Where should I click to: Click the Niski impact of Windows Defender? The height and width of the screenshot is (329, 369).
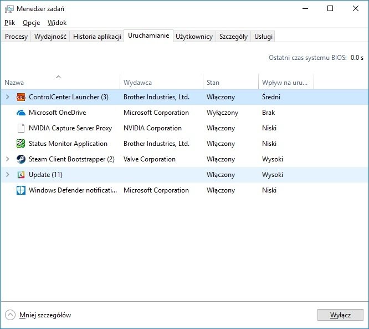[269, 190]
